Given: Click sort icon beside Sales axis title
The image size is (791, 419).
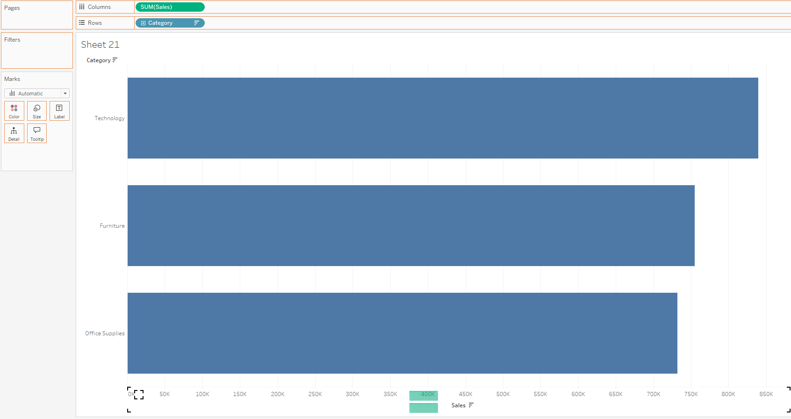Looking at the screenshot, I should point(471,405).
